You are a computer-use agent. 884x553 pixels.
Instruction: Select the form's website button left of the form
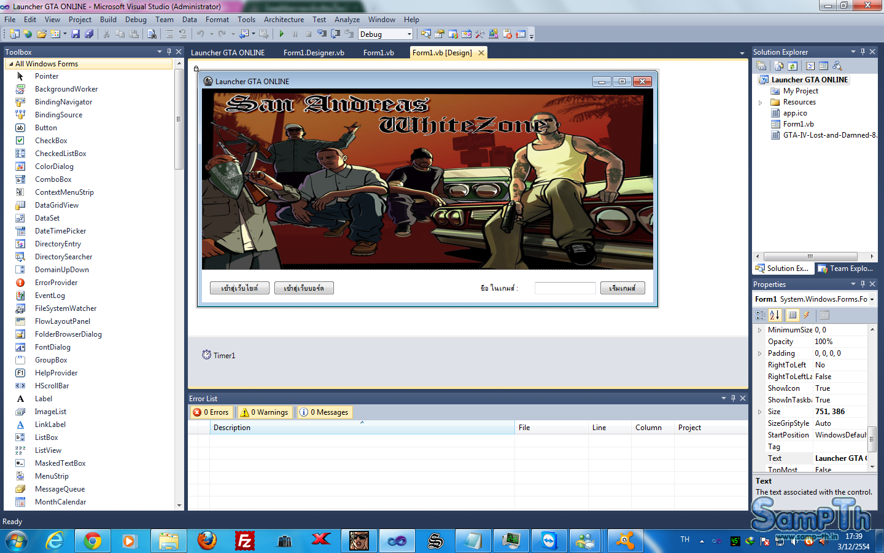coord(239,288)
